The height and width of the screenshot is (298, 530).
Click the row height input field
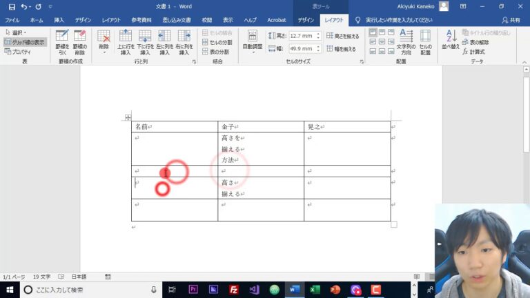point(302,35)
